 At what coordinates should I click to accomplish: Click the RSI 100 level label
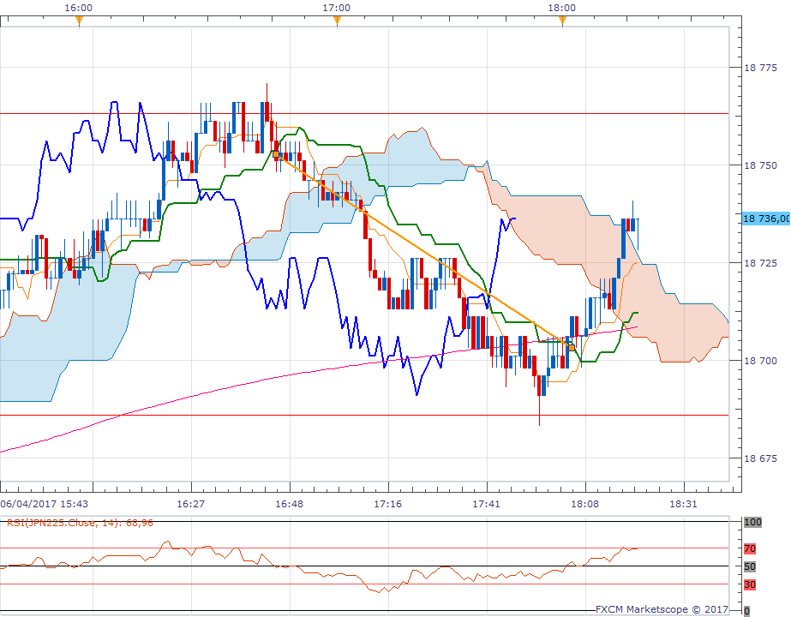pos(752,522)
